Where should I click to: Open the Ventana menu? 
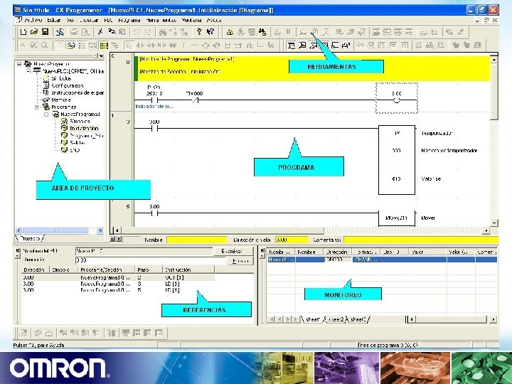[x=191, y=20]
